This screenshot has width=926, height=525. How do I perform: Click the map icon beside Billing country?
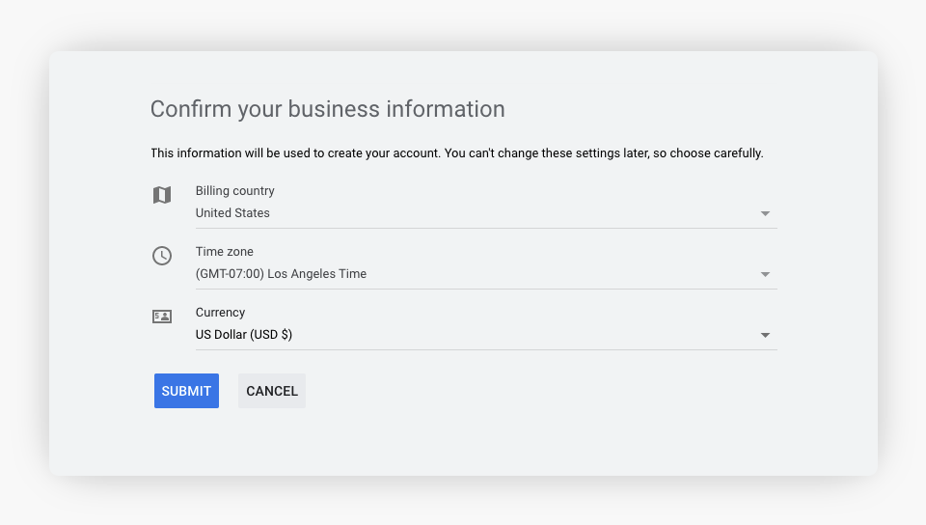(x=162, y=195)
